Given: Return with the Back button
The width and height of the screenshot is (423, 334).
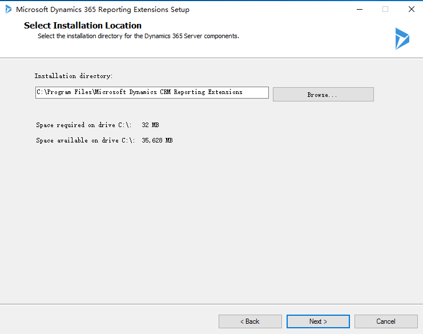Looking at the screenshot, I should point(250,321).
